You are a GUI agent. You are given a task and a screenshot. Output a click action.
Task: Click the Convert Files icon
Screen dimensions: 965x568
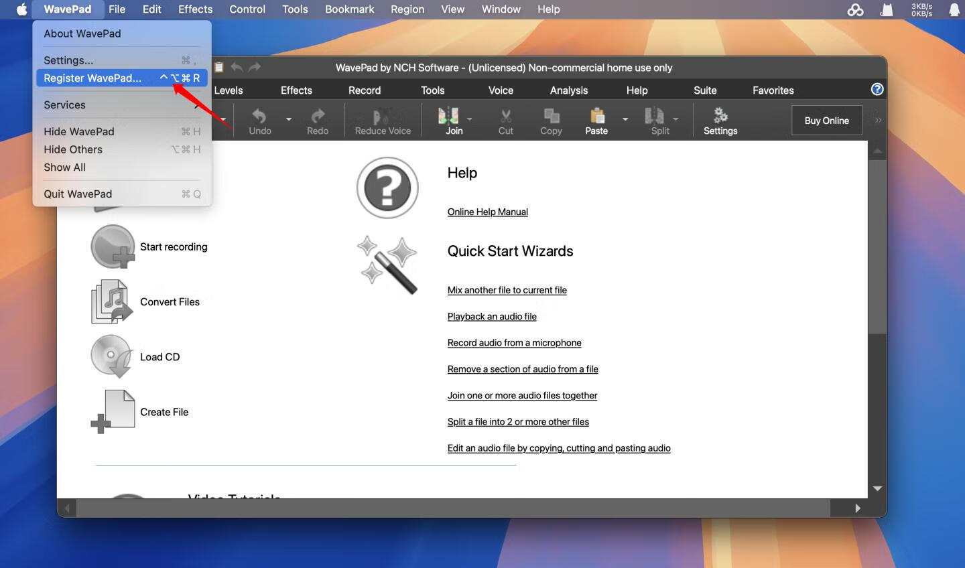click(111, 301)
